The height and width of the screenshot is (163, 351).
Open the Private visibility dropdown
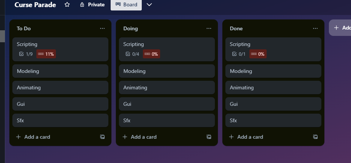[x=92, y=4]
